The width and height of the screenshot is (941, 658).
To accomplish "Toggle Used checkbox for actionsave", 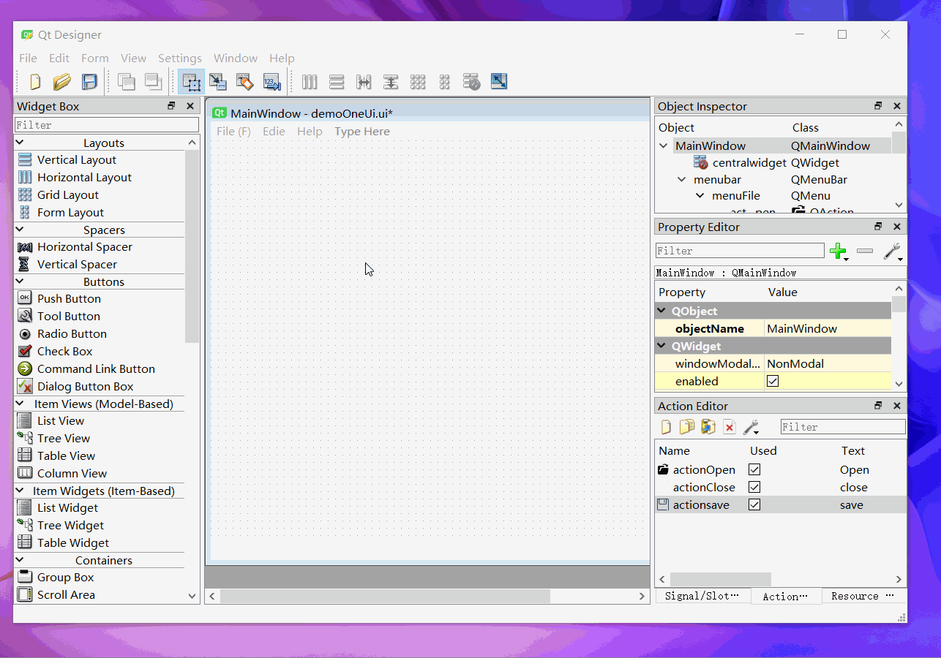I will [x=754, y=504].
